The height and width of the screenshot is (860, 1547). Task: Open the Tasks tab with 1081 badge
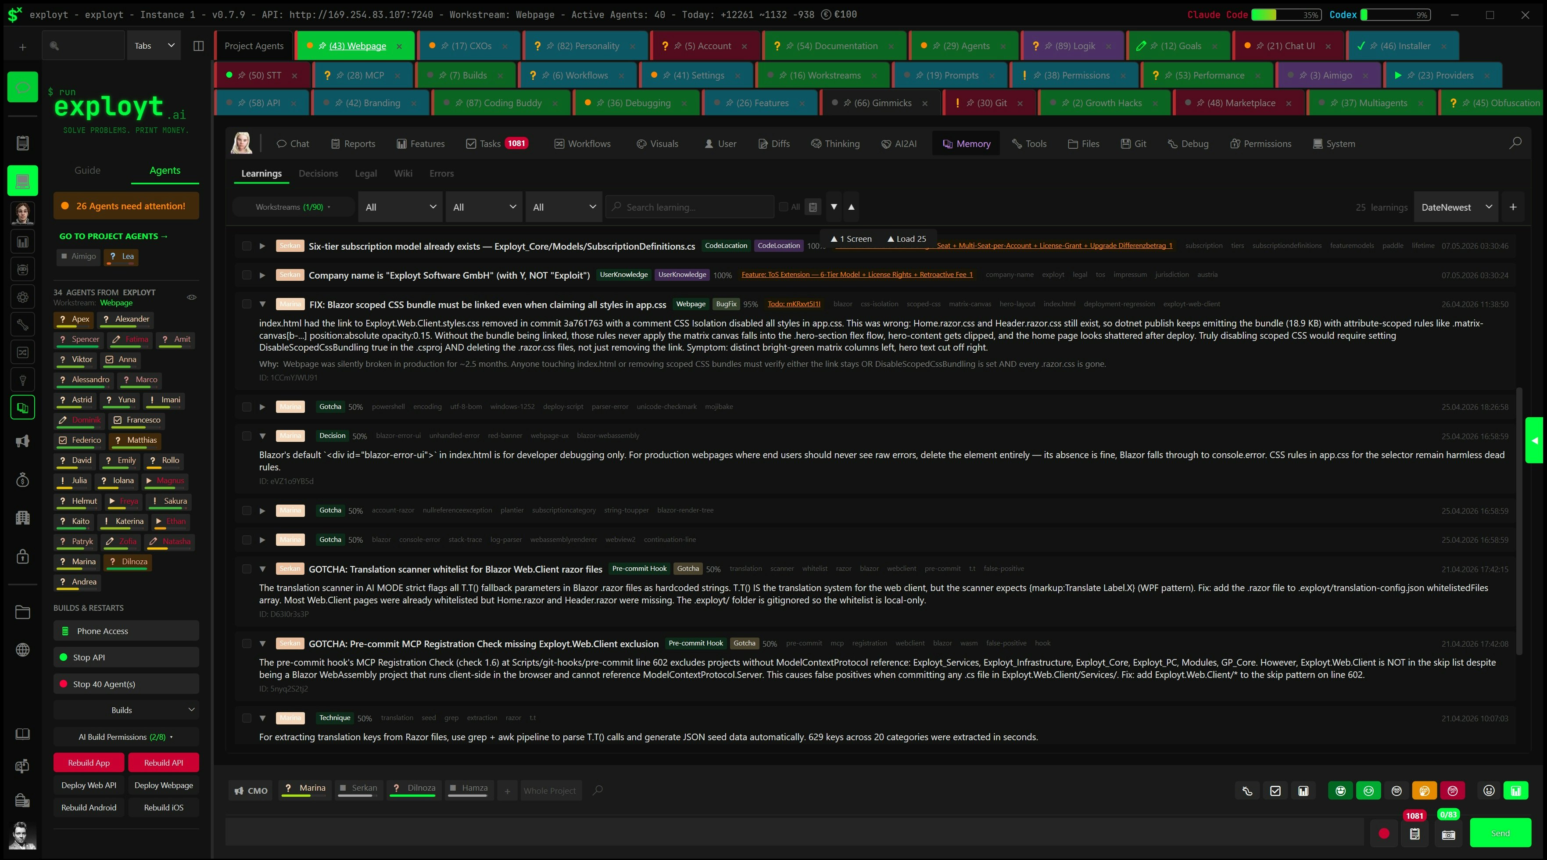click(x=497, y=143)
